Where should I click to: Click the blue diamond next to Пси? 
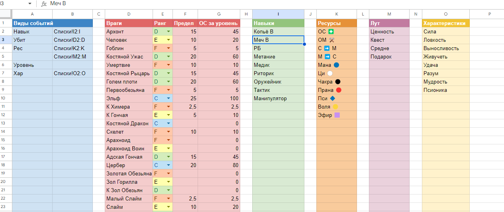click(333, 98)
